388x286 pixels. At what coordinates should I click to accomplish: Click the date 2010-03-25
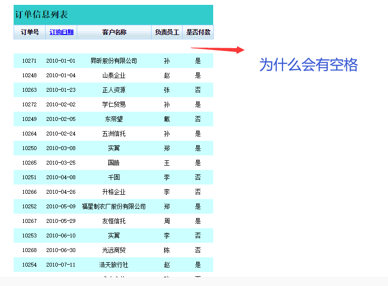pyautogui.click(x=61, y=163)
